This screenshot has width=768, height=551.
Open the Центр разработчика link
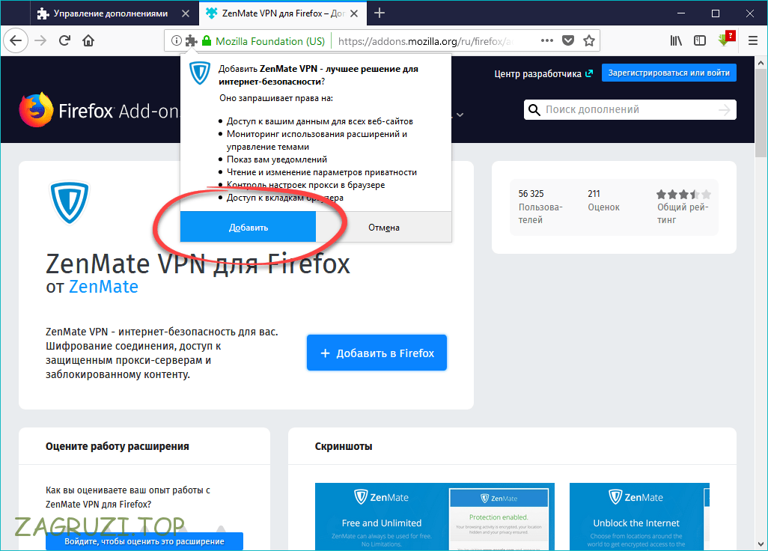pos(543,73)
